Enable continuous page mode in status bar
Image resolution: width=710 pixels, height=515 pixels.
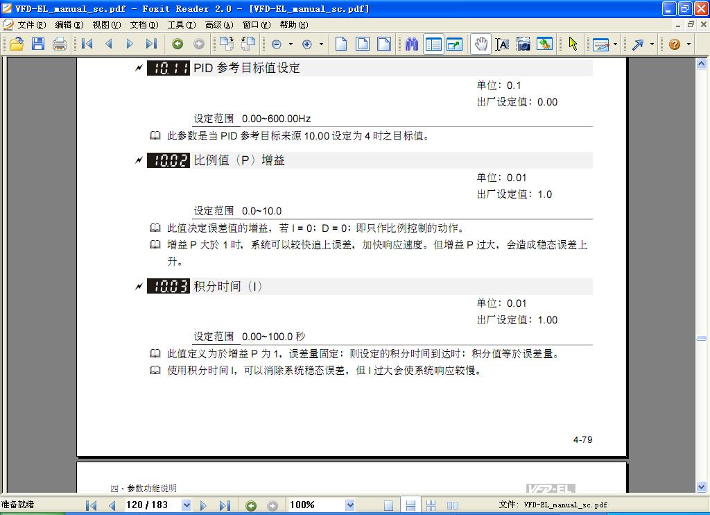410,505
